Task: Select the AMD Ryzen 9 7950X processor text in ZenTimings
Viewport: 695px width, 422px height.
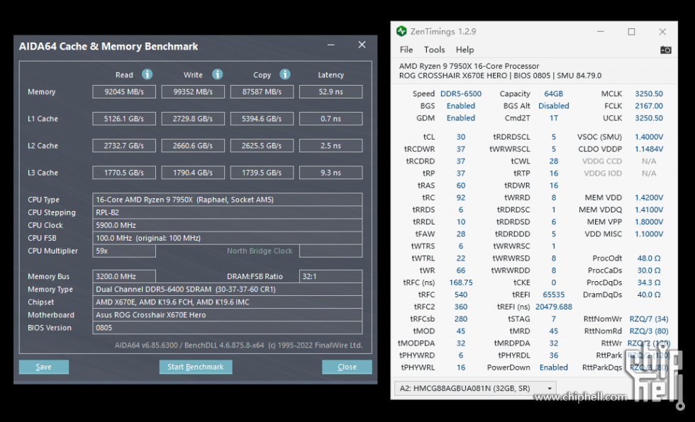Action: pyautogui.click(x=469, y=66)
